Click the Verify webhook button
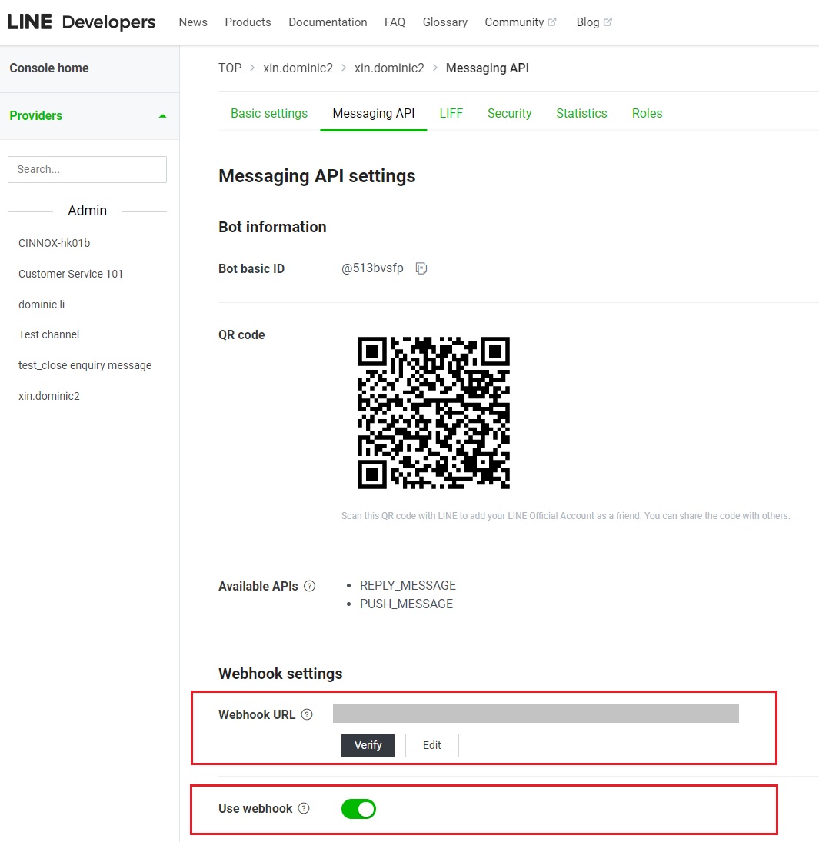 pyautogui.click(x=368, y=745)
